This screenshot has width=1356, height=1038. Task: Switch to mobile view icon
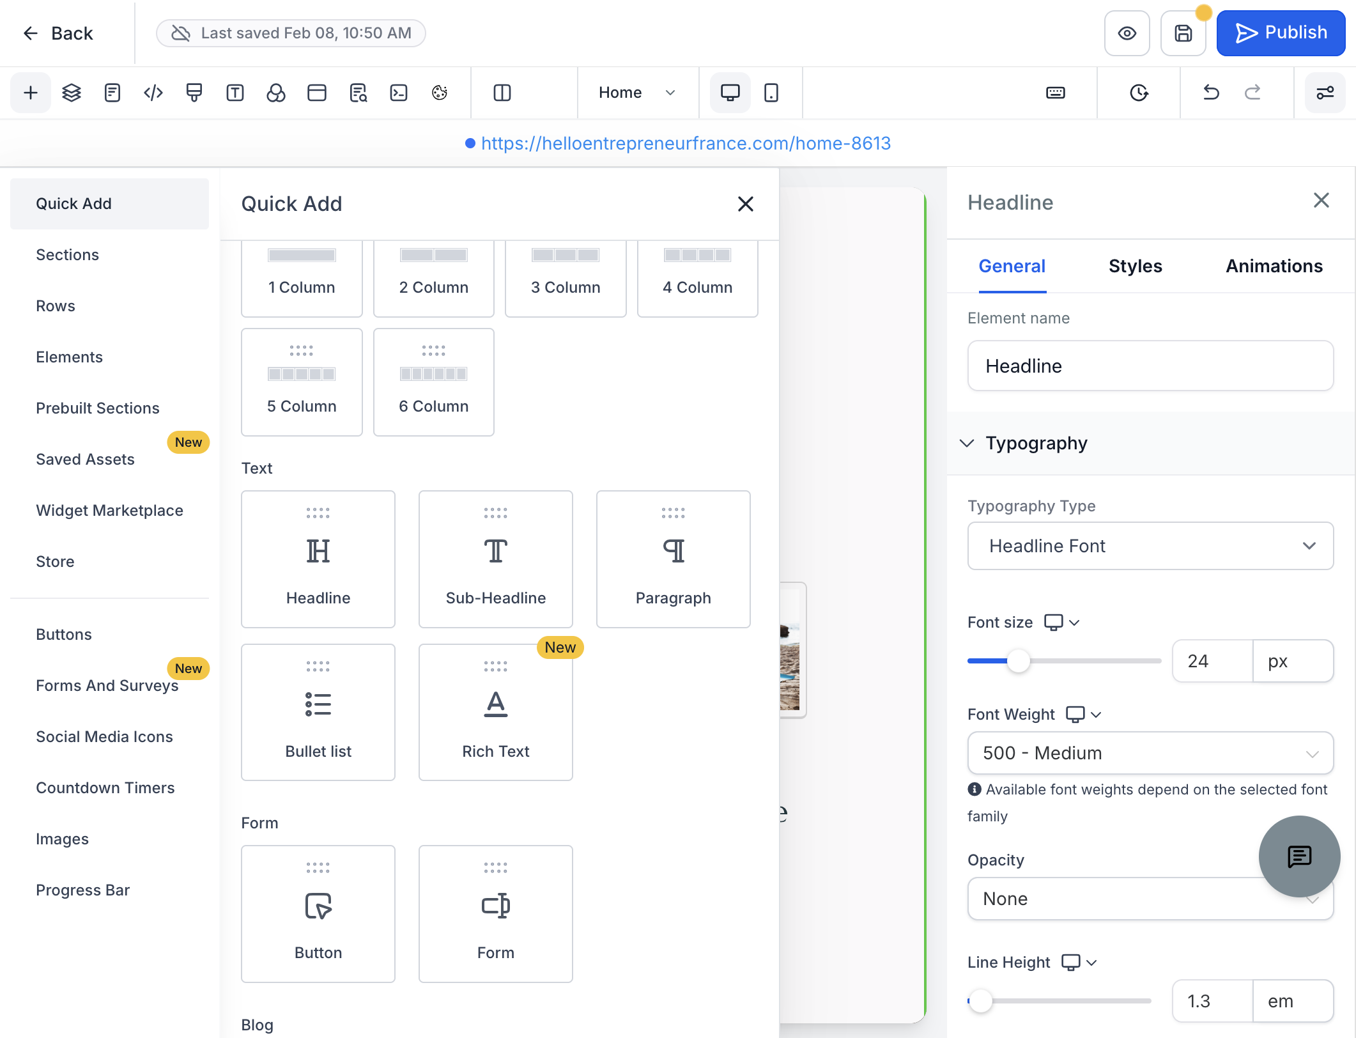tap(771, 93)
